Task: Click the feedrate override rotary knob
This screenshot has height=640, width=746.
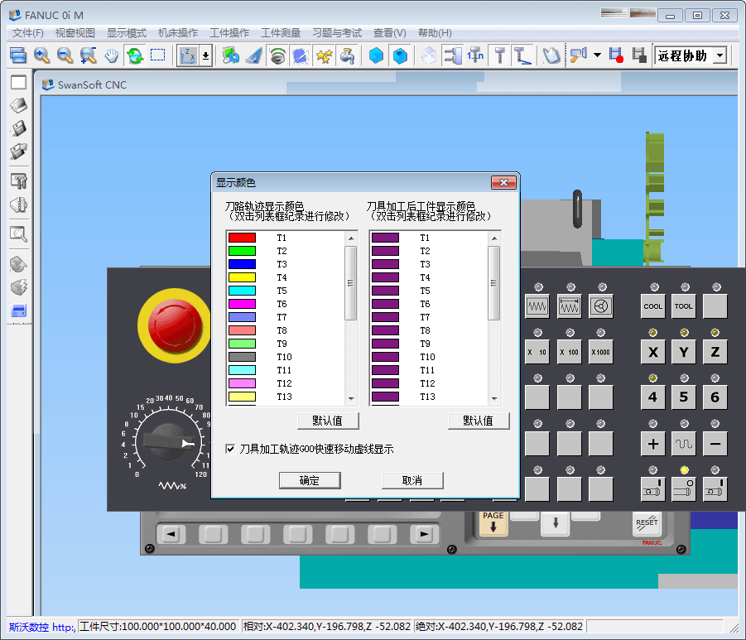Action: tap(168, 442)
